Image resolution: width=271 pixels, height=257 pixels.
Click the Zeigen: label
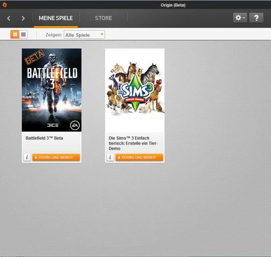click(54, 35)
